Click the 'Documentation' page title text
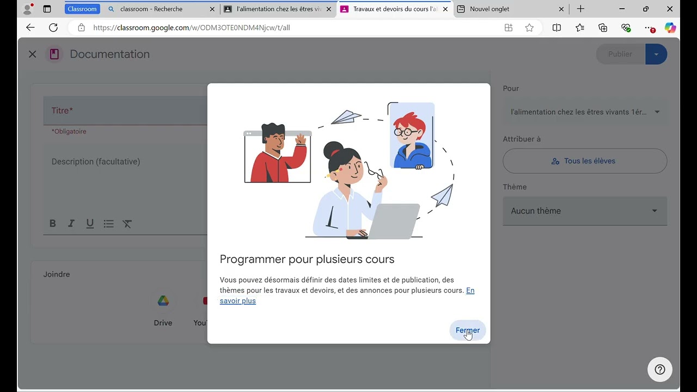The width and height of the screenshot is (697, 392). [109, 54]
